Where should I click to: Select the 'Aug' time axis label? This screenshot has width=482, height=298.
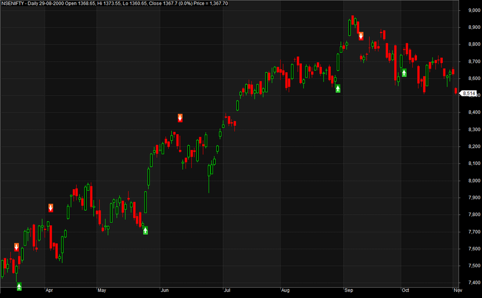(285, 290)
